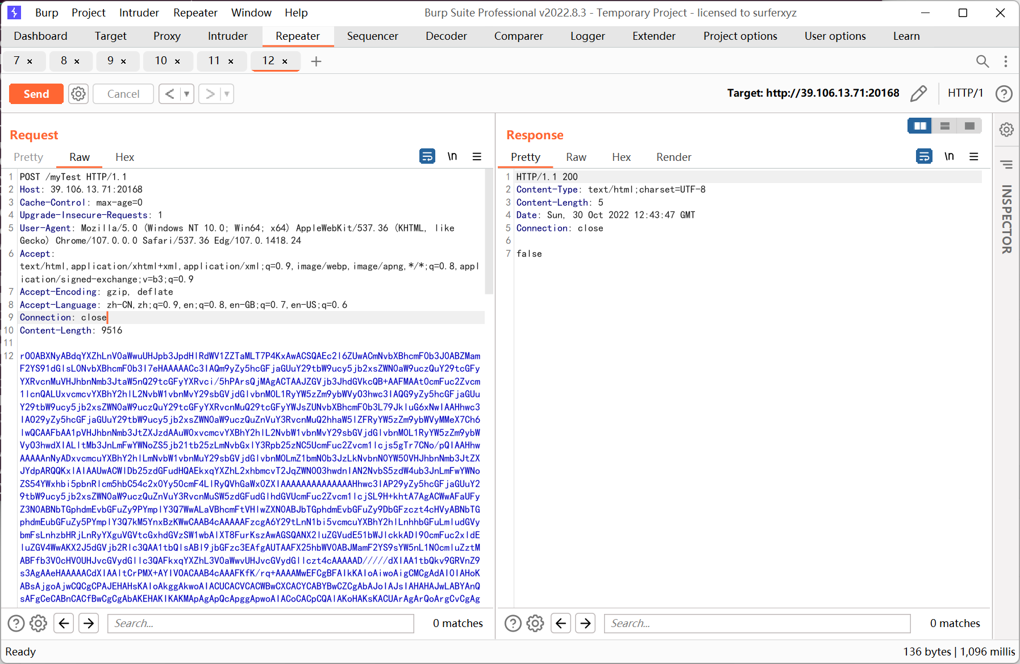The image size is (1020, 664).
Task: Open request editor hamburger menu
Action: pyautogui.click(x=477, y=156)
